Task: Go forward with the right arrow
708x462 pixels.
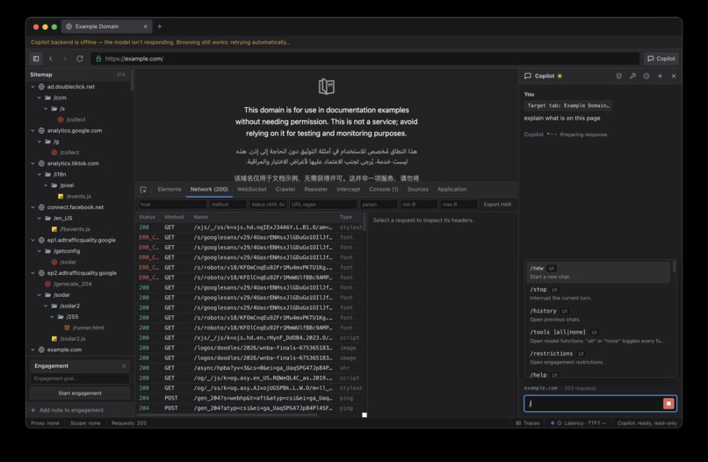Action: point(65,59)
